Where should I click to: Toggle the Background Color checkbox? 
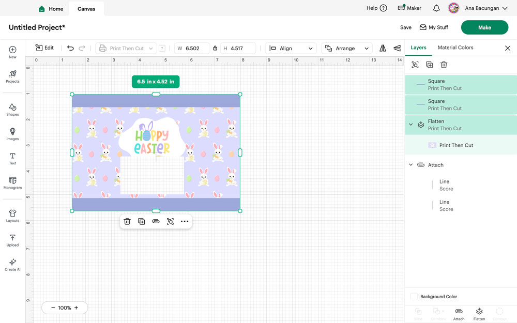[x=414, y=297]
